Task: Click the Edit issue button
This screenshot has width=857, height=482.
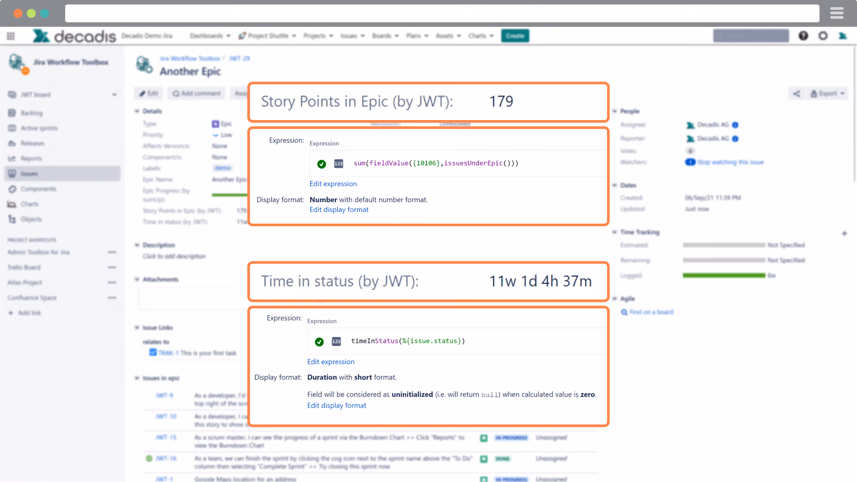Action: 149,93
